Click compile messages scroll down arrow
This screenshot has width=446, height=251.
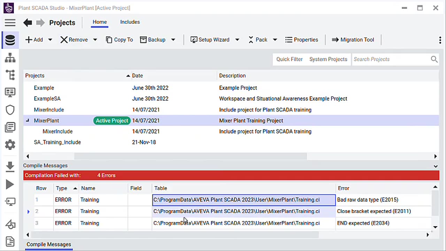(435, 227)
